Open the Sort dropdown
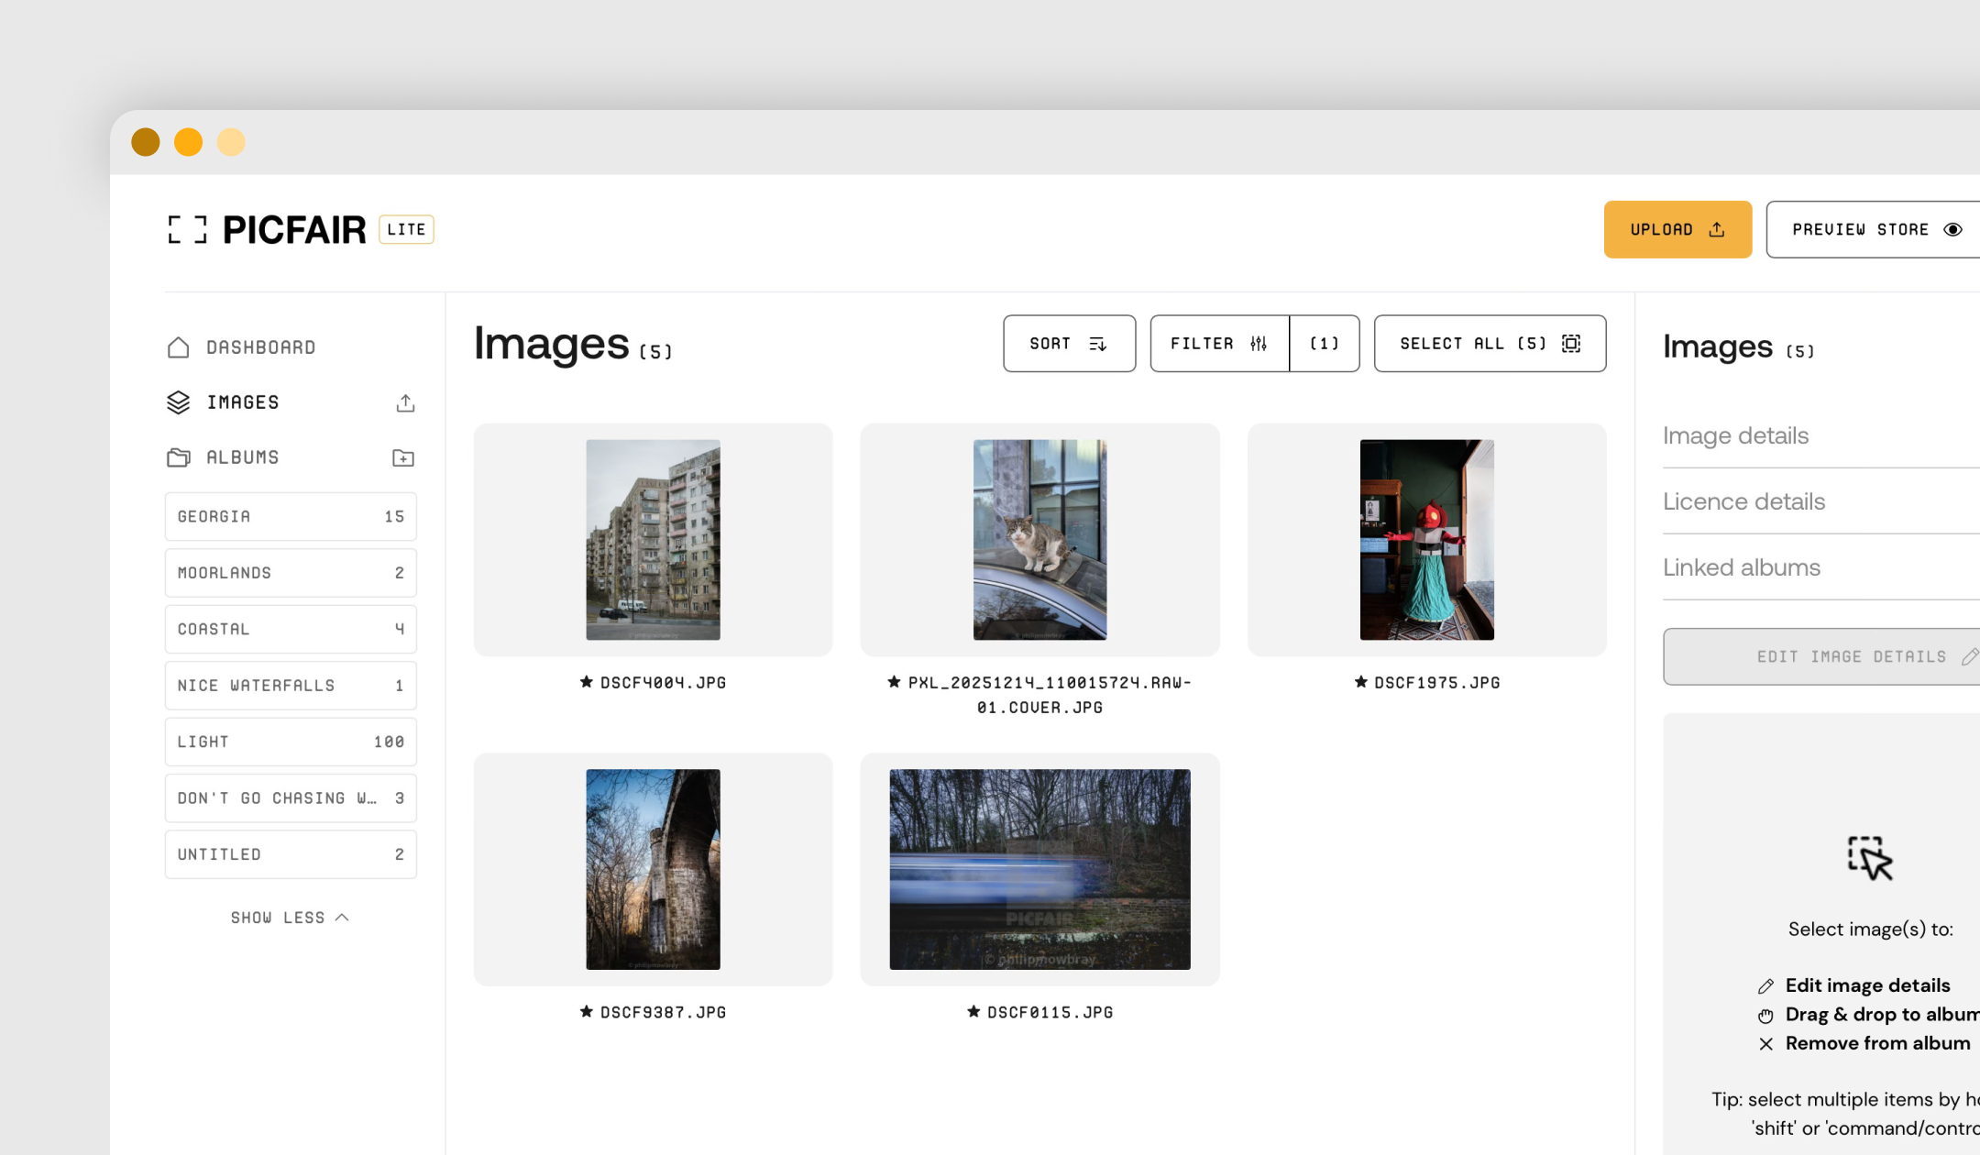1980x1155 pixels. click(1069, 344)
